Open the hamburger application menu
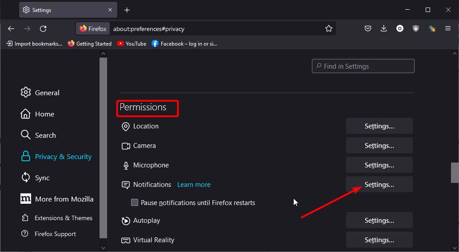Image resolution: width=459 pixels, height=252 pixels. click(448, 29)
